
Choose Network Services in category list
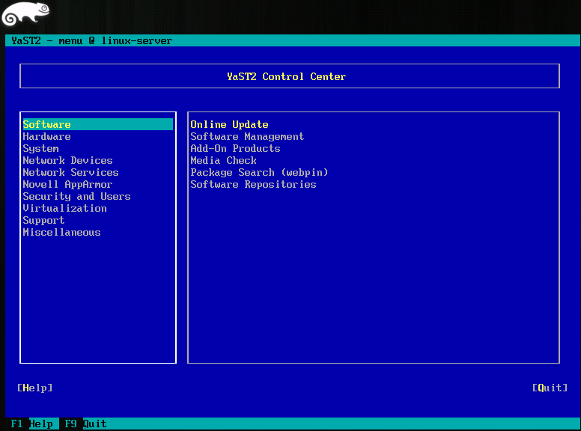point(70,173)
